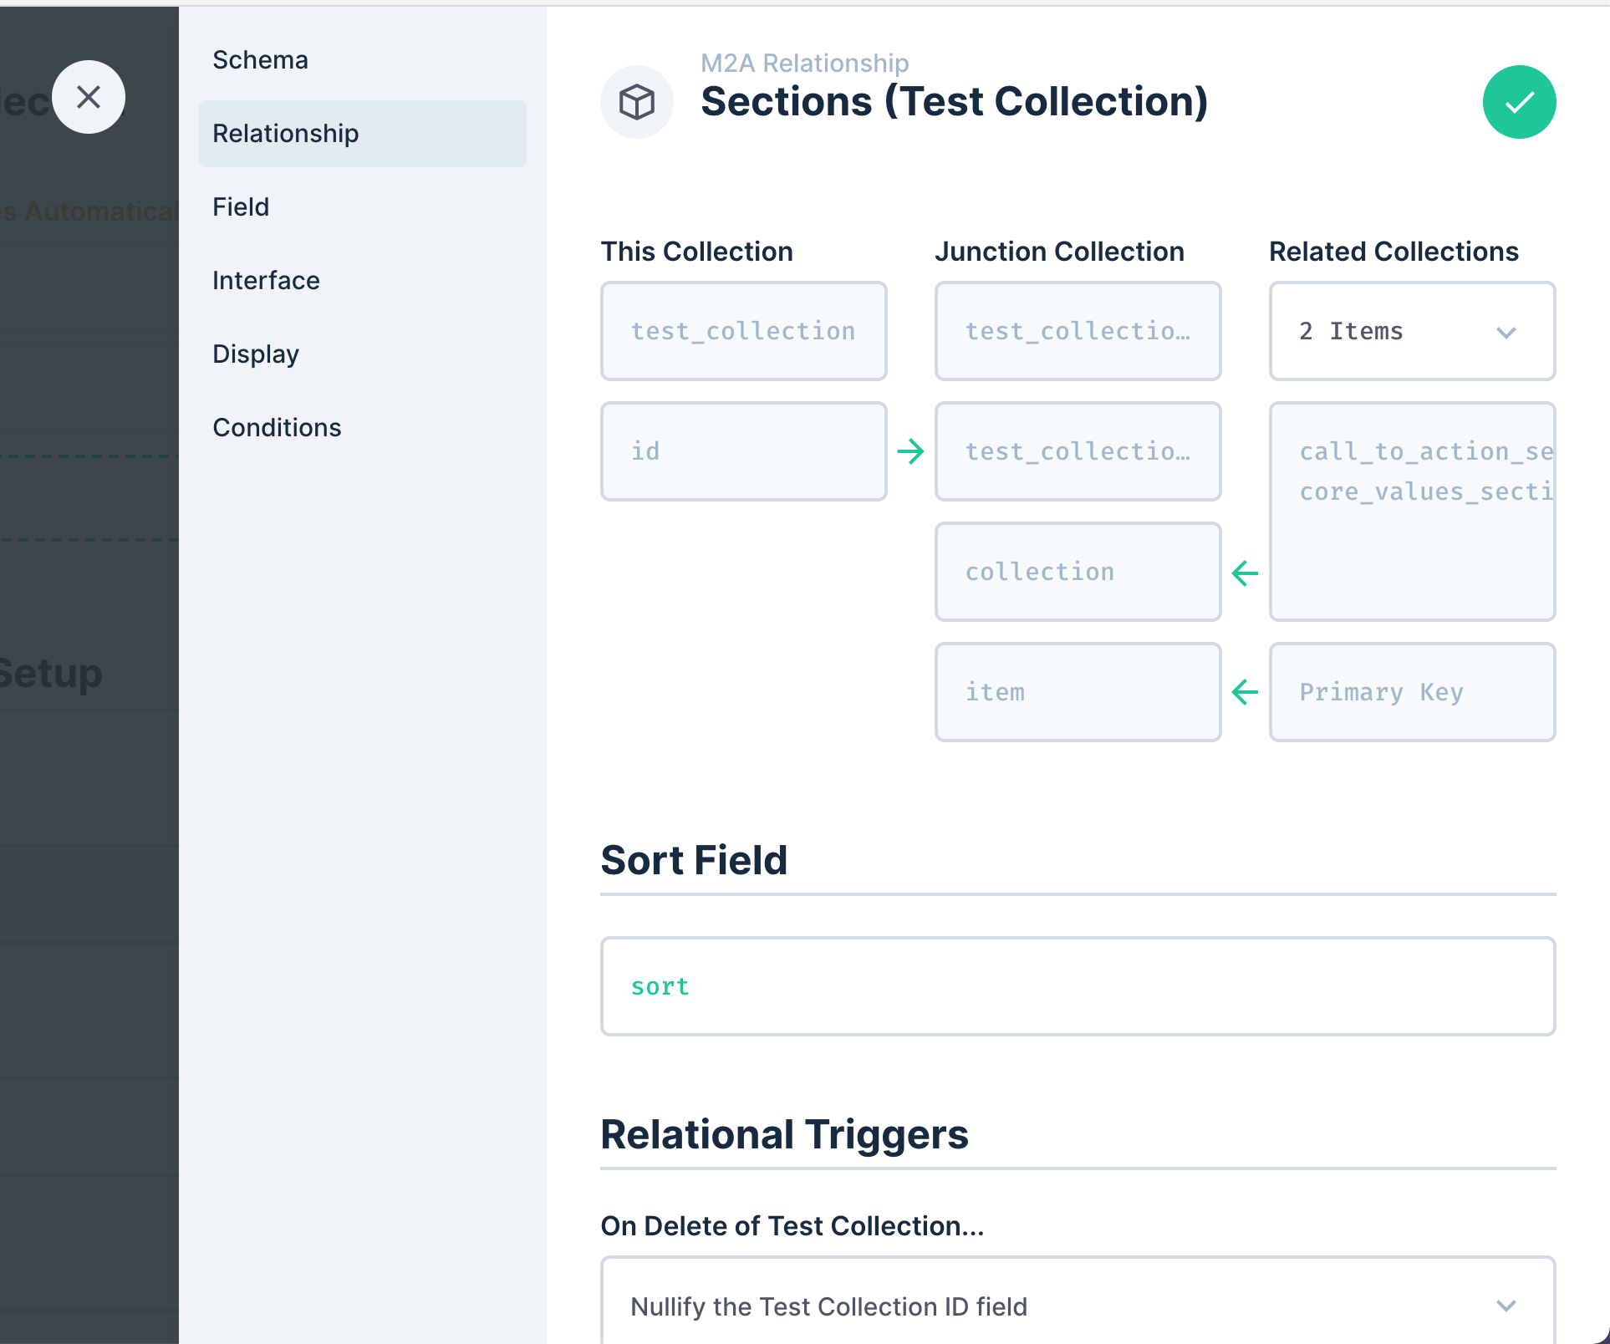Select the Relationship tab

pyautogui.click(x=285, y=133)
